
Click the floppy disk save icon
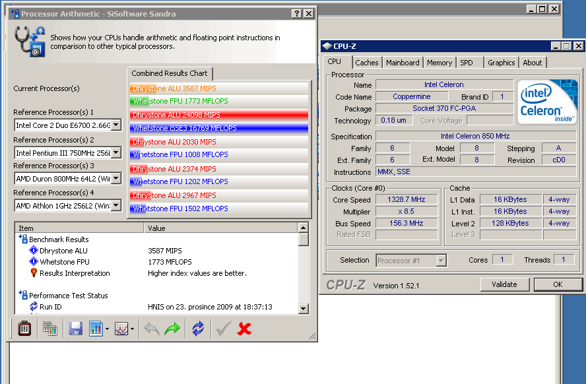click(x=75, y=328)
